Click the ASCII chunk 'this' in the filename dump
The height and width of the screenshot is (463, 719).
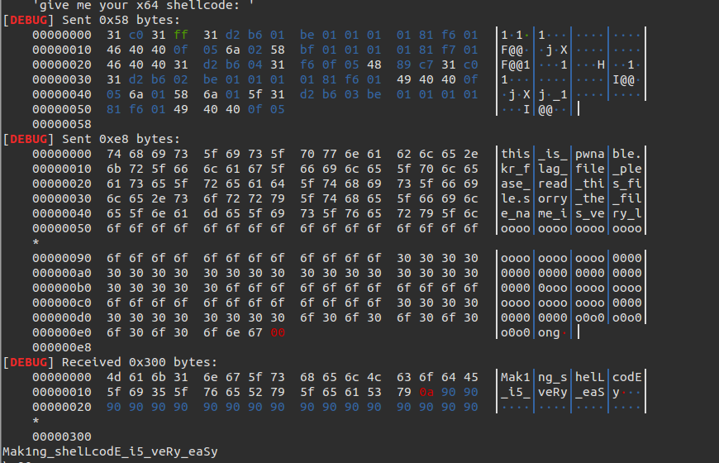516,154
